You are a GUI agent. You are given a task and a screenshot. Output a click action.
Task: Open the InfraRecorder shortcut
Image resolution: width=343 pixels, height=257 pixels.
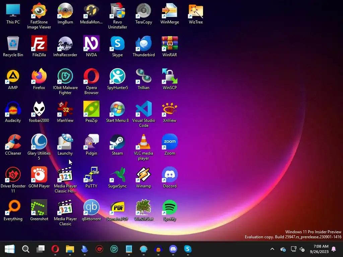coord(65,46)
